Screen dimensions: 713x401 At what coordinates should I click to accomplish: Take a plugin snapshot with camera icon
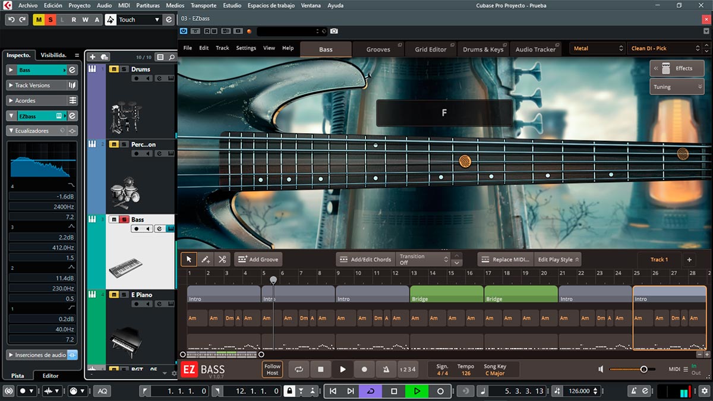coord(334,31)
